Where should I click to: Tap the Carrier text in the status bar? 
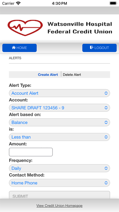[x=8, y=3]
